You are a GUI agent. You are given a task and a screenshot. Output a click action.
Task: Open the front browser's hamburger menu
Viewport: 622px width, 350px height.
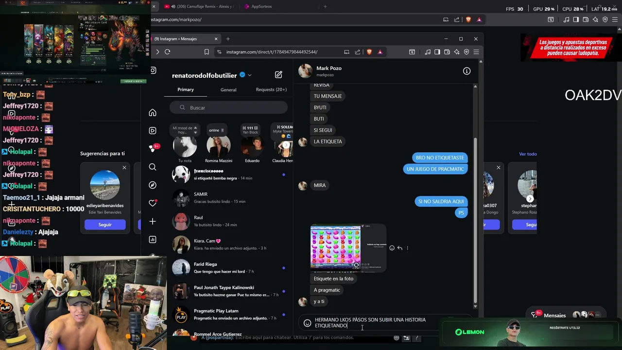point(476,52)
